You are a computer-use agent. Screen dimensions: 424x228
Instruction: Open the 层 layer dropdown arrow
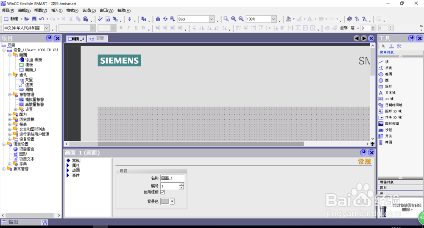[x=358, y=28]
